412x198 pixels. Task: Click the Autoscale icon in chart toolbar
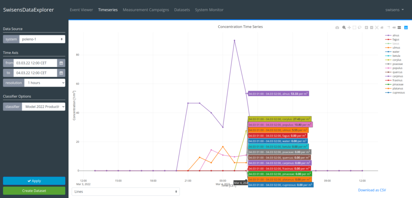tap(377, 27)
